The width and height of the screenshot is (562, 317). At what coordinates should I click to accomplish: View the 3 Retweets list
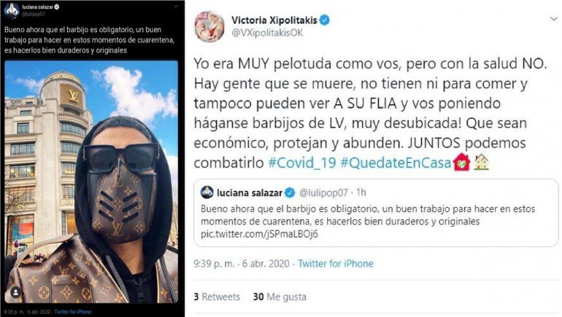[x=217, y=297]
